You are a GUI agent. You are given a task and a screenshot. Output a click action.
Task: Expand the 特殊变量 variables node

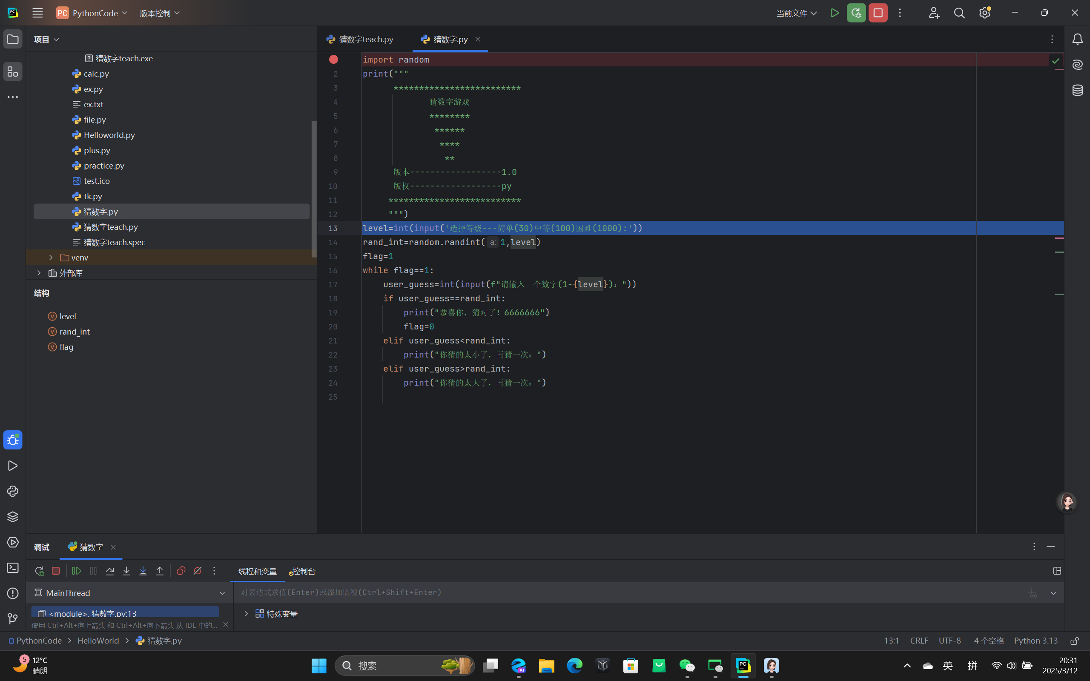[x=247, y=613]
